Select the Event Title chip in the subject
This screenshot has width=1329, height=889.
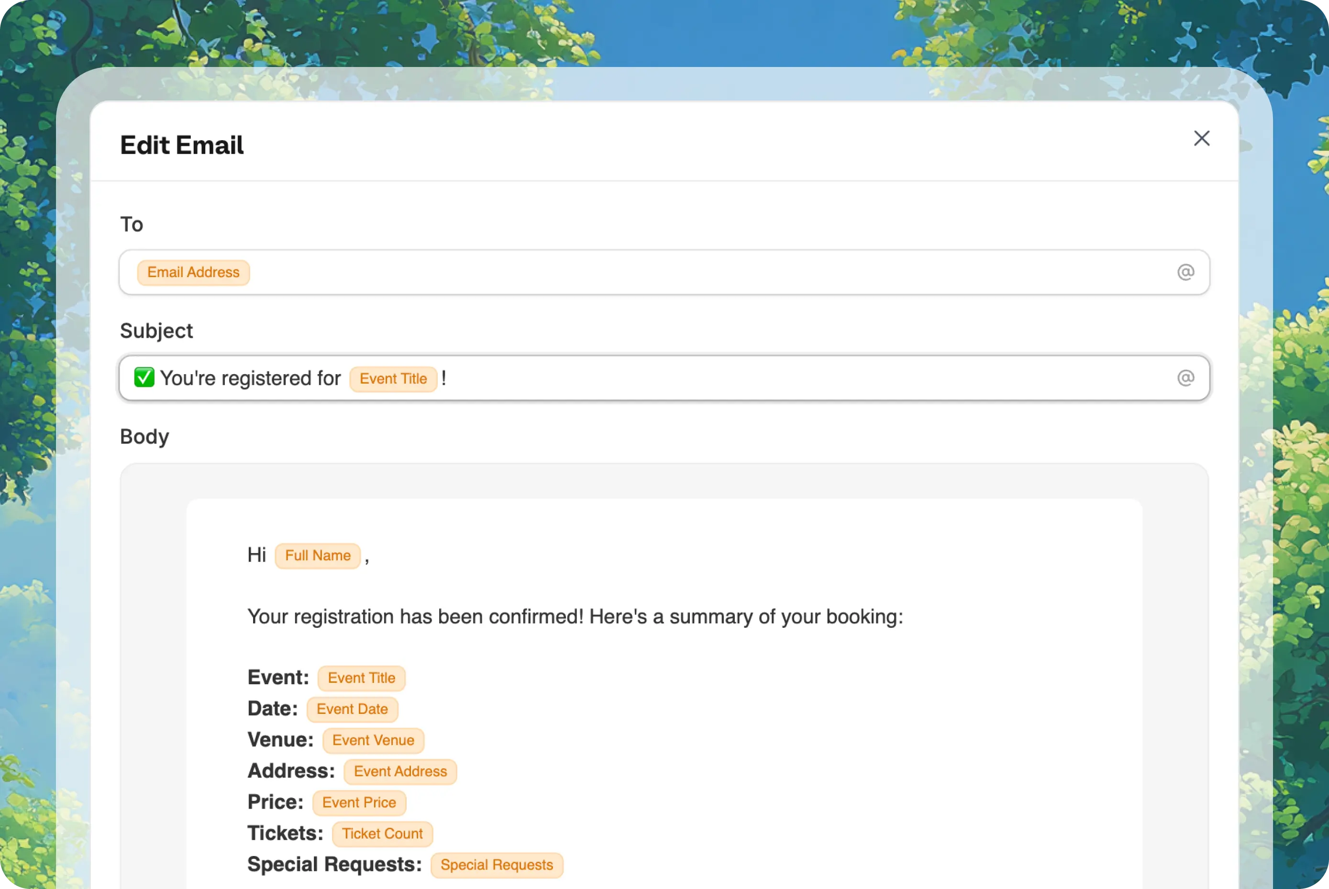393,378
